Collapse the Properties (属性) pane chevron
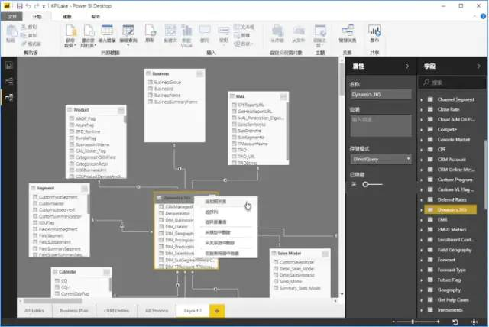The height and width of the screenshot is (327, 489). tap(407, 66)
